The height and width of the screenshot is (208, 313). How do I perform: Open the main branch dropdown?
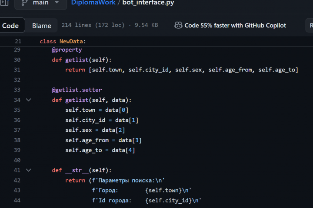[x=40, y=3]
